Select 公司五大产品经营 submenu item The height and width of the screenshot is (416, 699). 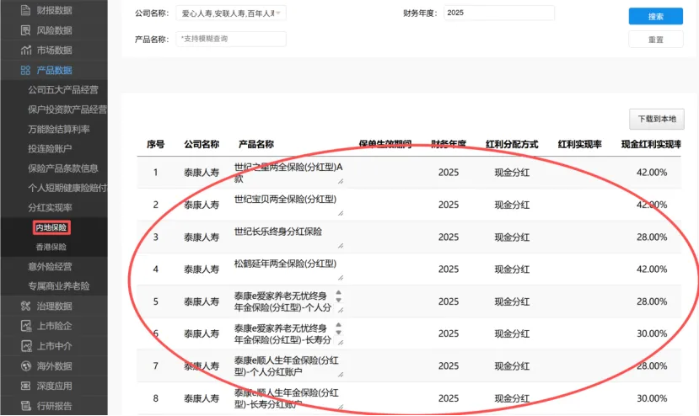point(63,89)
